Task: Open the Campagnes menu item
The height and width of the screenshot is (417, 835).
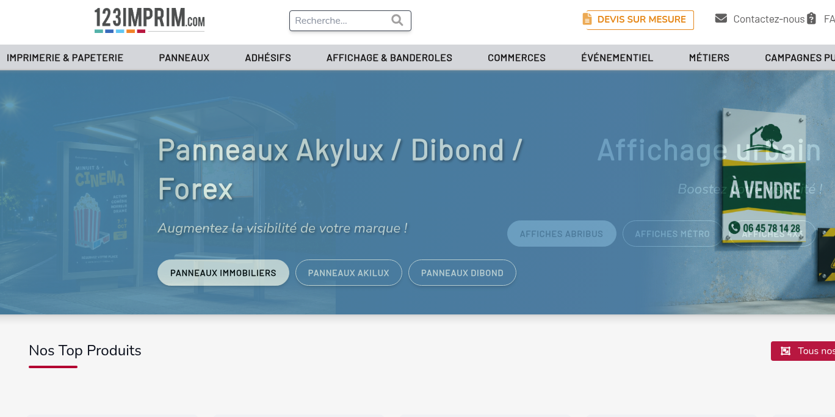Action: [x=800, y=58]
